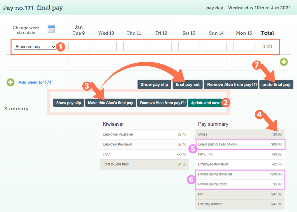Click the undo final pay button
The width and height of the screenshot is (297, 212).
click(276, 84)
